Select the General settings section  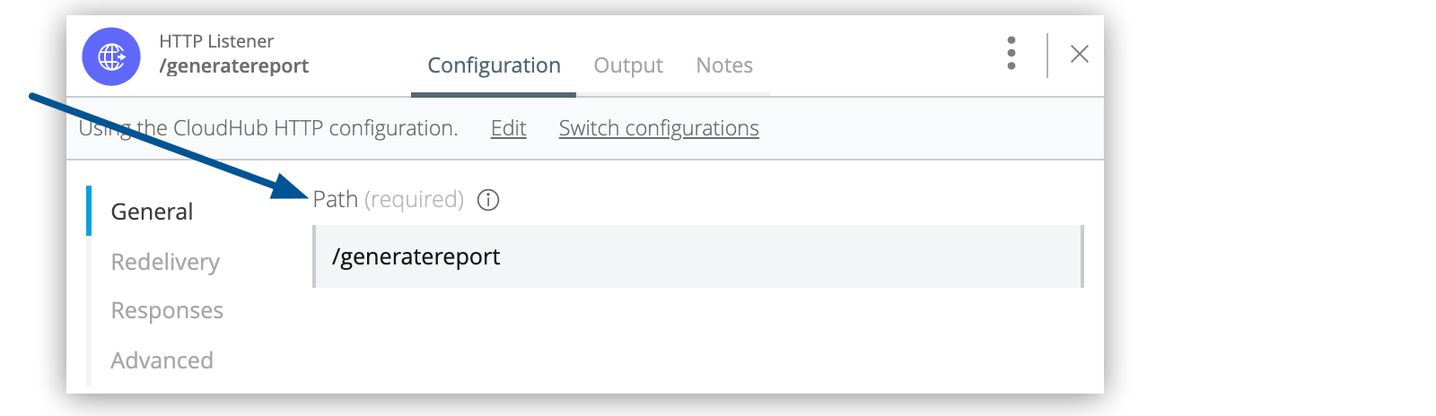(x=152, y=212)
